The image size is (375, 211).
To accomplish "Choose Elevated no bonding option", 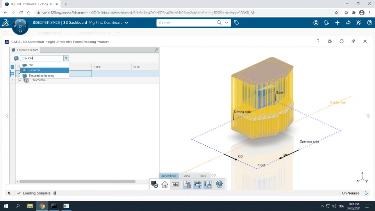I will [x=45, y=75].
